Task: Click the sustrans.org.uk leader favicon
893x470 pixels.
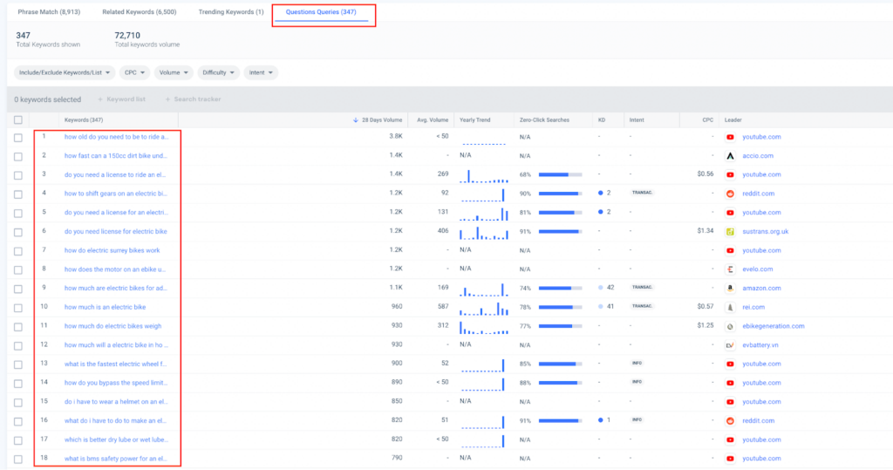Action: pos(730,231)
